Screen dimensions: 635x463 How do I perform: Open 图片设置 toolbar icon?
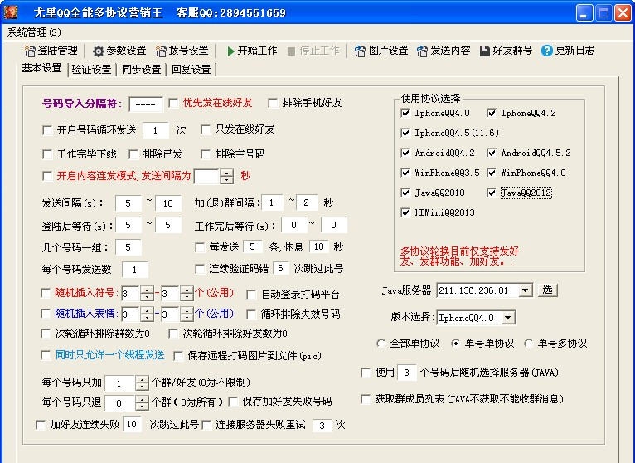360,51
